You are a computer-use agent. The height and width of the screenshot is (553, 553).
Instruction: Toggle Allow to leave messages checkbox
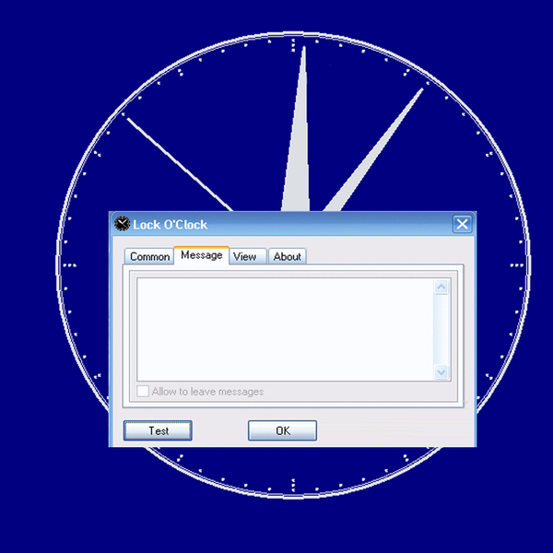click(x=143, y=391)
